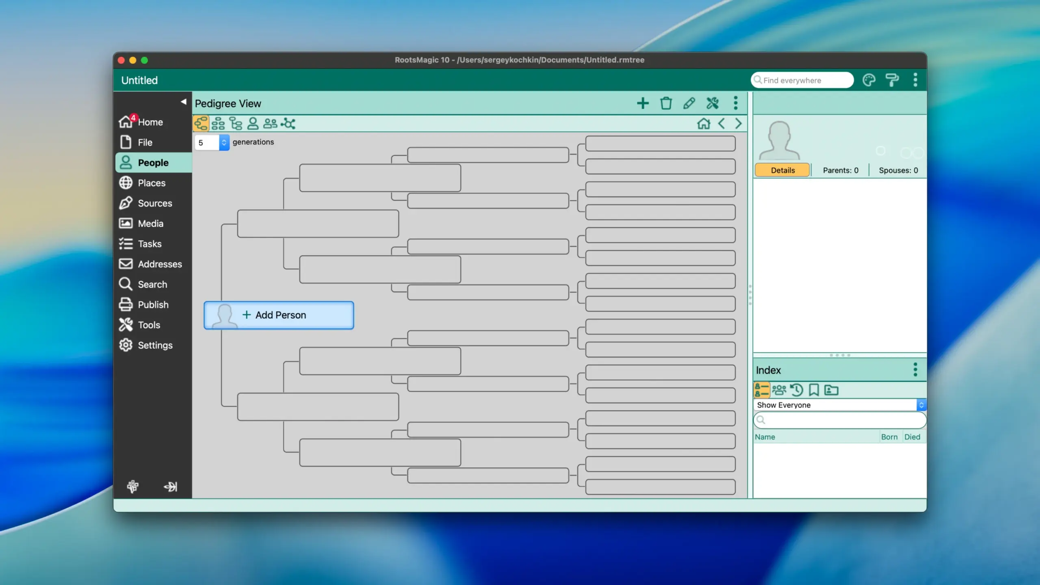Viewport: 1040px width, 585px height.
Task: Click the trash delete icon
Action: tap(666, 103)
